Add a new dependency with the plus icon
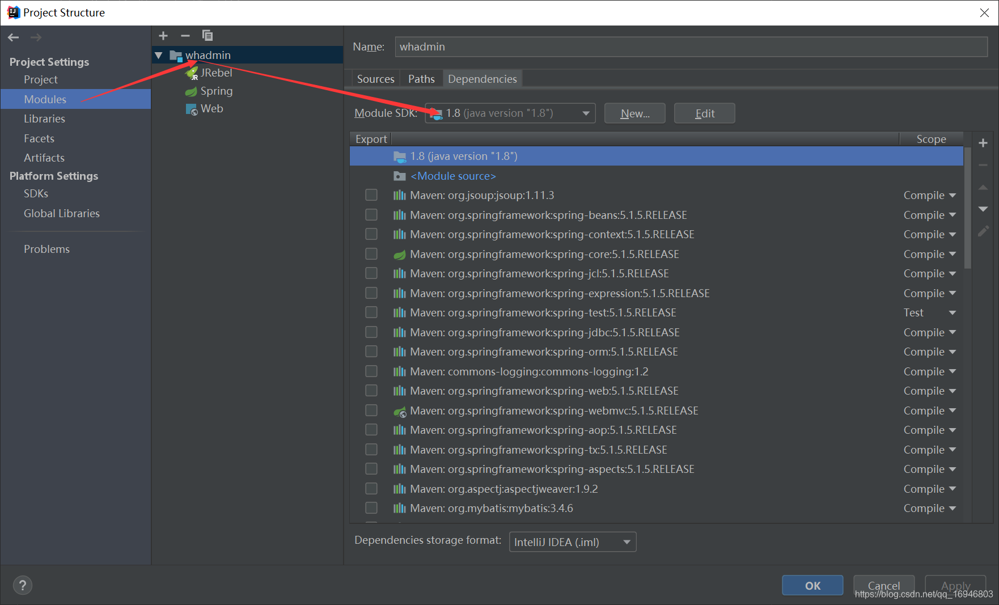The image size is (999, 605). pyautogui.click(x=984, y=142)
